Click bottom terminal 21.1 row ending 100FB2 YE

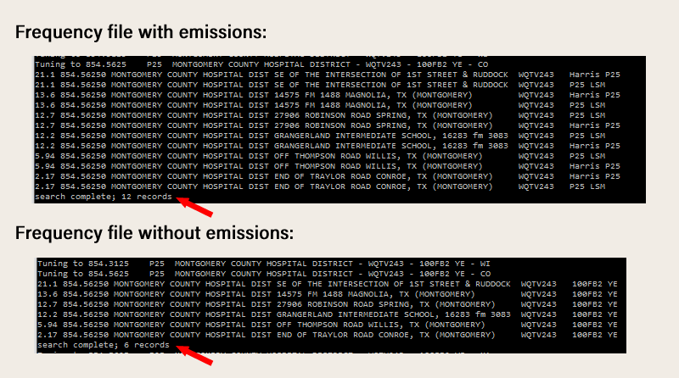tap(328, 284)
